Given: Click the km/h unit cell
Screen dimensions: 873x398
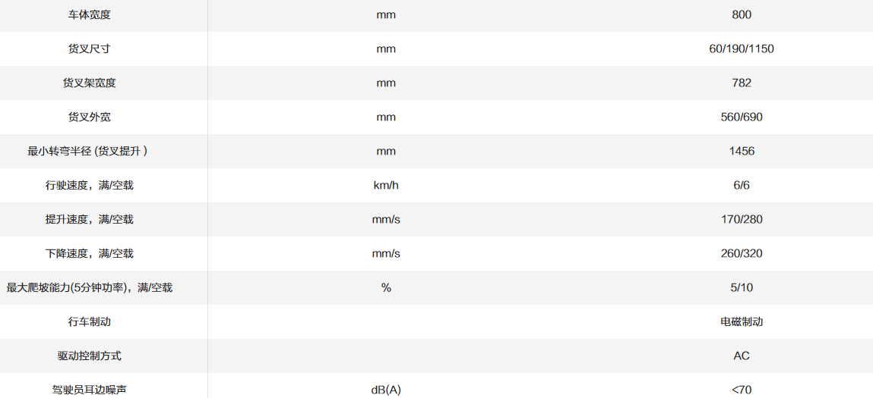Looking at the screenshot, I should click(x=386, y=186).
